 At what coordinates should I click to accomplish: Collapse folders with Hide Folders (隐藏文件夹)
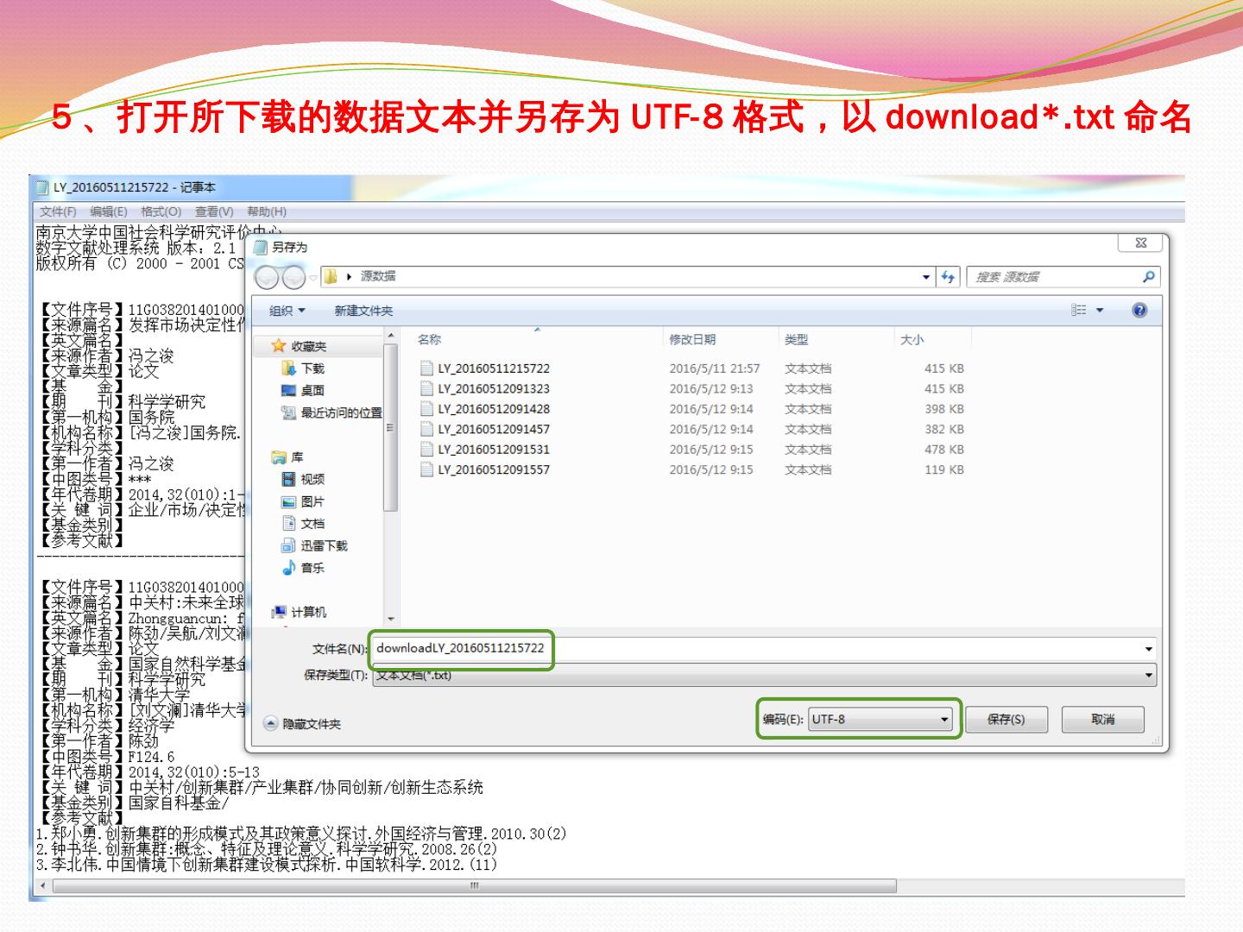[302, 724]
